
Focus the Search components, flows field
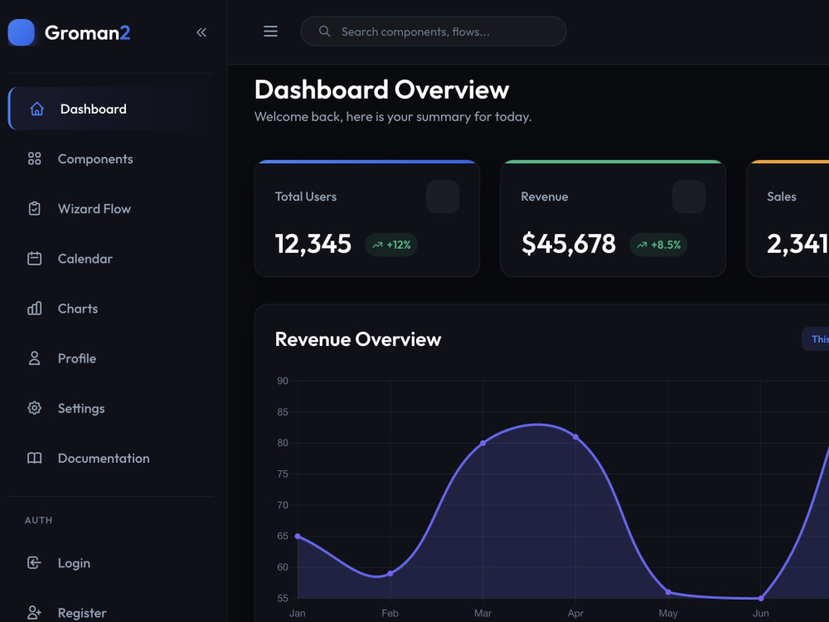pyautogui.click(x=434, y=32)
